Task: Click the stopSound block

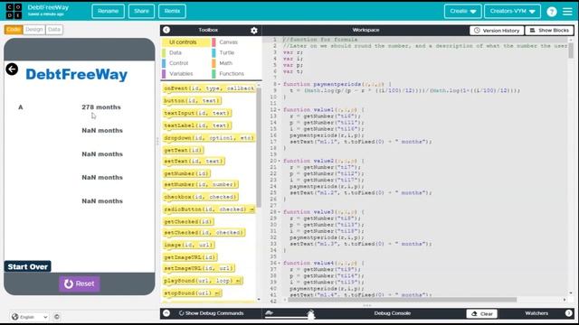Action: 192,293
